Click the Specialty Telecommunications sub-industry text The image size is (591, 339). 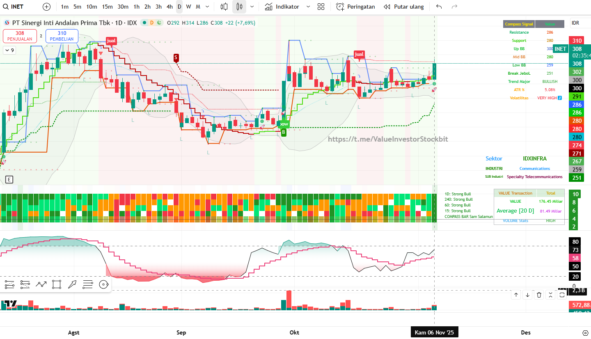pyautogui.click(x=535, y=177)
